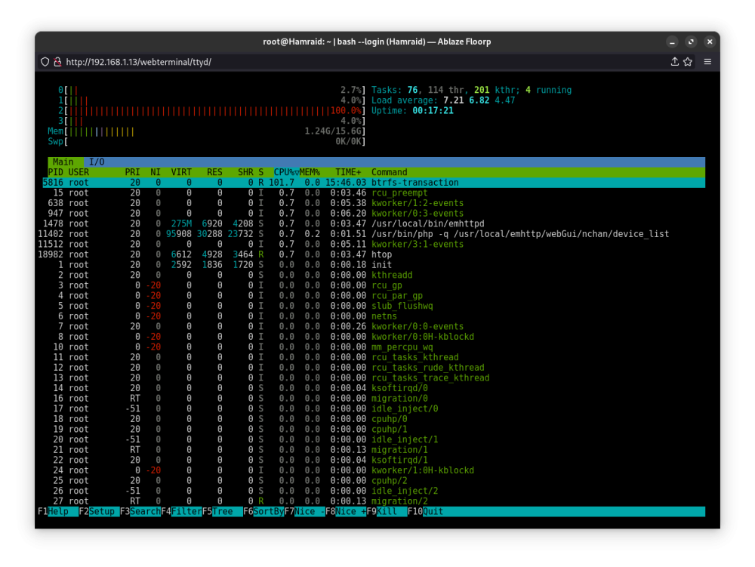Sort by the TIME+ column header

tap(348, 172)
